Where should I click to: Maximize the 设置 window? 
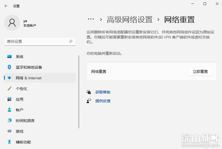205,4
